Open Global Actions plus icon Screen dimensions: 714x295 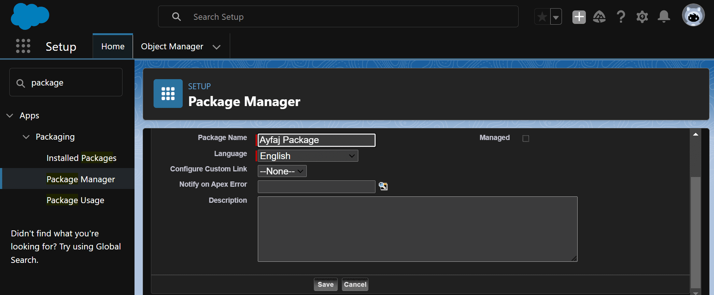tap(579, 17)
